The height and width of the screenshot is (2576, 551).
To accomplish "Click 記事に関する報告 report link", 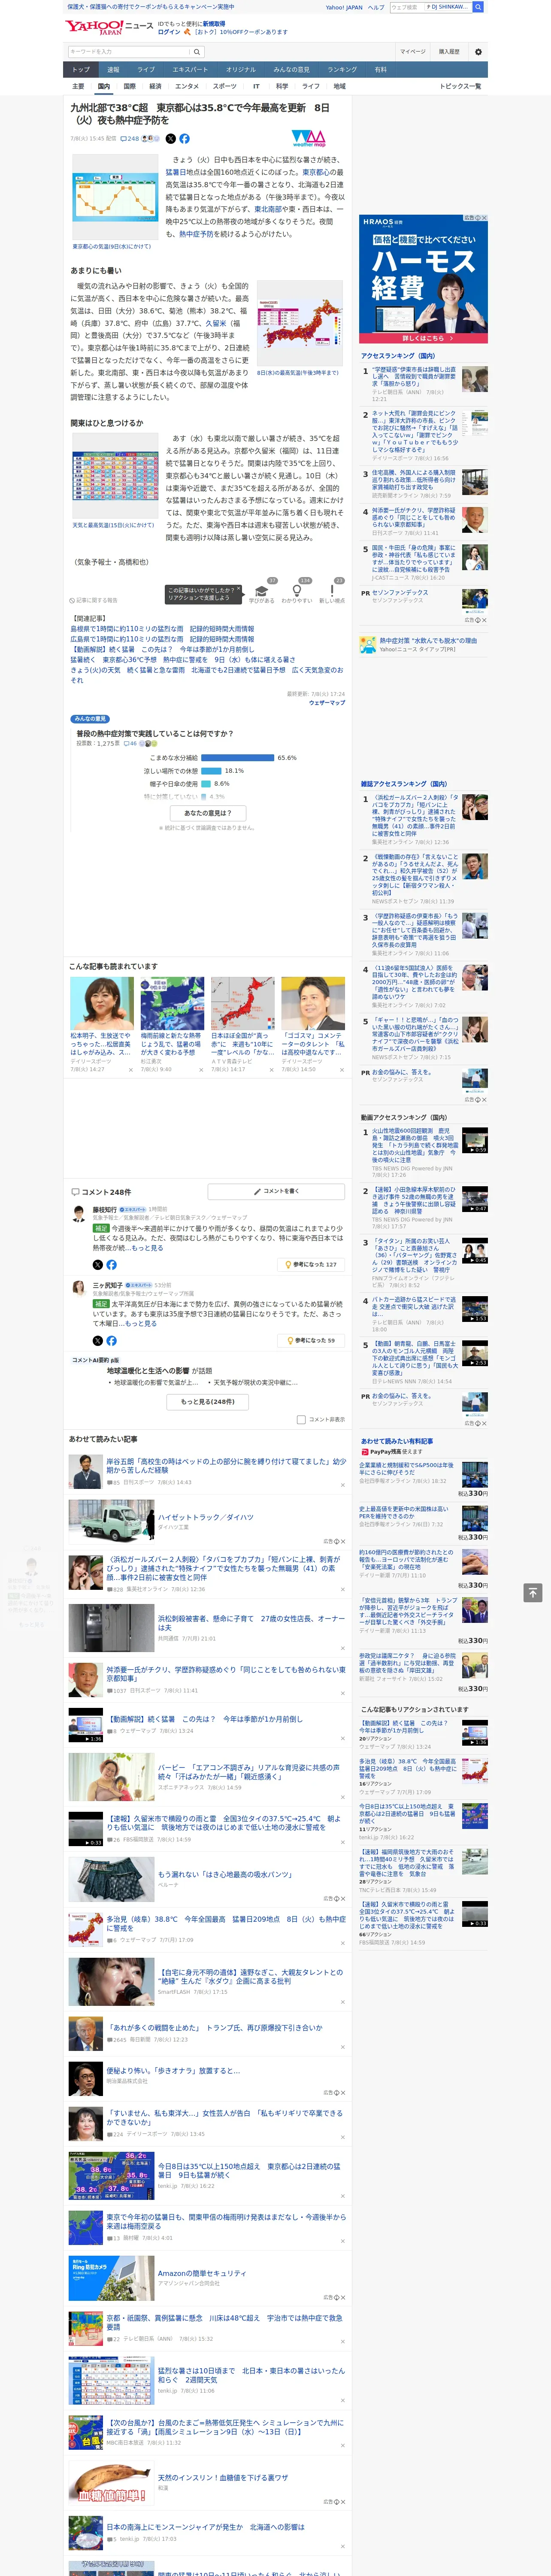I will 95,600.
